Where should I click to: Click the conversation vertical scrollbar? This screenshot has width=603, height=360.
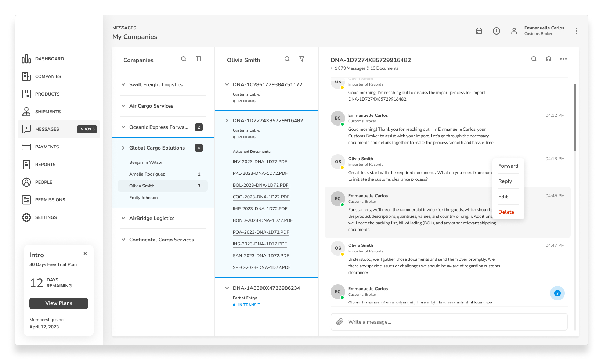(575, 118)
